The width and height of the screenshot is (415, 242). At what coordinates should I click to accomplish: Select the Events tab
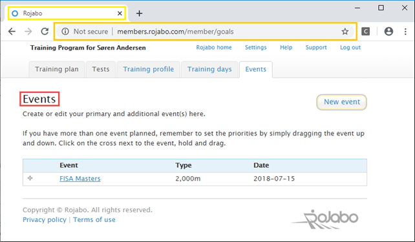[x=256, y=69]
